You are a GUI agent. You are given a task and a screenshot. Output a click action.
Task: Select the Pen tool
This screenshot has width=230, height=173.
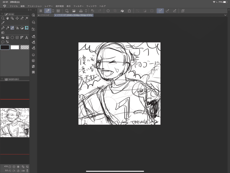(3, 28)
